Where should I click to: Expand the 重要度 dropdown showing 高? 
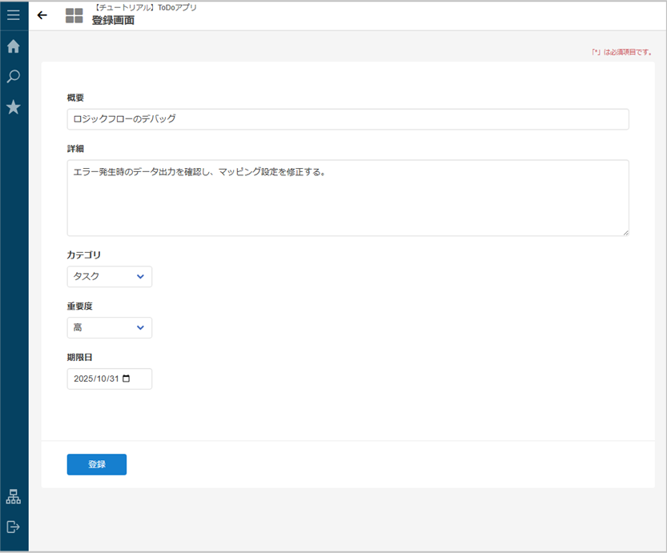tap(109, 328)
